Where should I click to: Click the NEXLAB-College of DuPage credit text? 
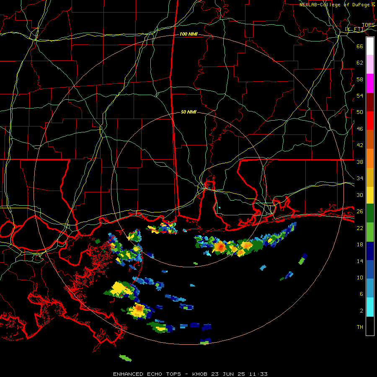[337, 5]
